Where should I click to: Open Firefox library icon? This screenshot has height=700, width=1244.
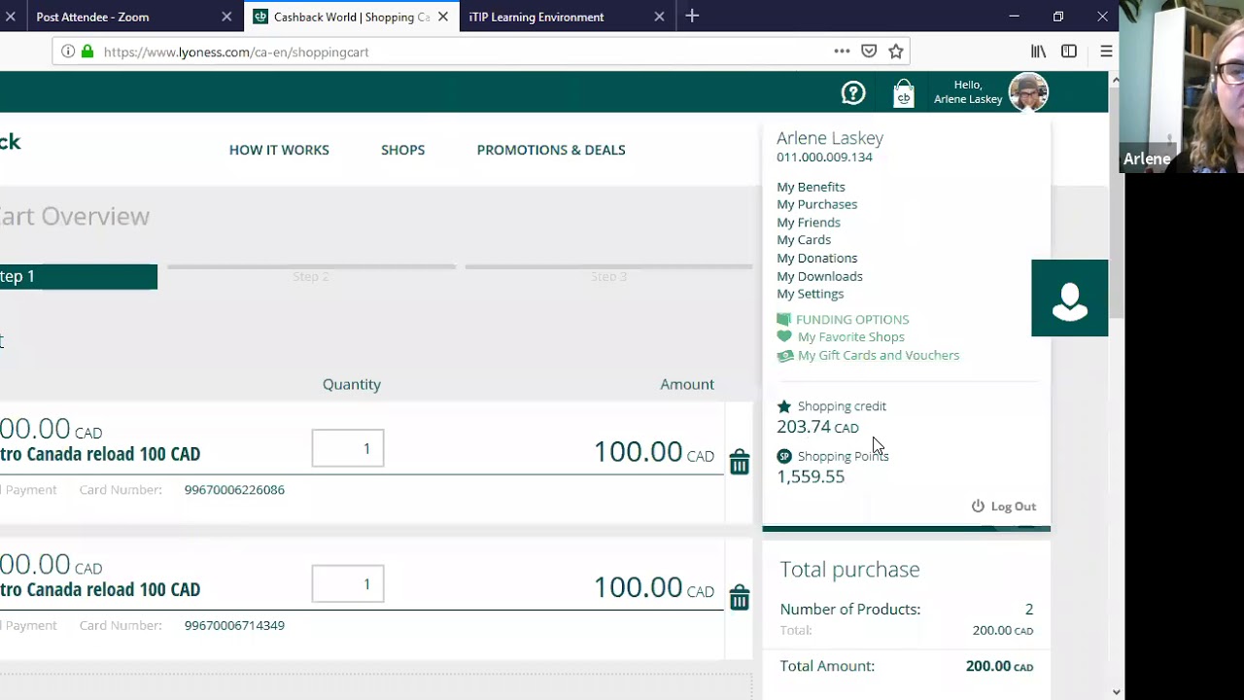1039,52
